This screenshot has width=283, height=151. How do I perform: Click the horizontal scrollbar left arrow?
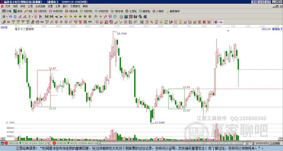point(99,143)
